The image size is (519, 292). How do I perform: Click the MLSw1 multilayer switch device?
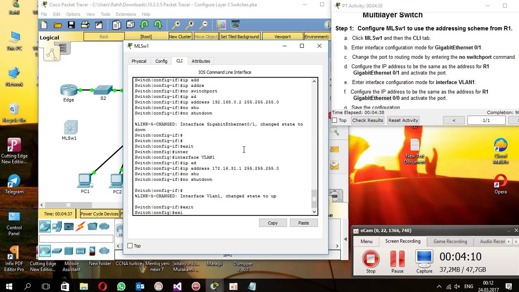[71, 128]
